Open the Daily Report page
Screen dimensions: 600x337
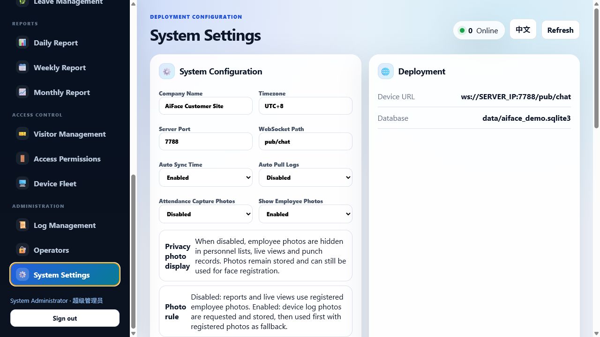click(x=65, y=43)
